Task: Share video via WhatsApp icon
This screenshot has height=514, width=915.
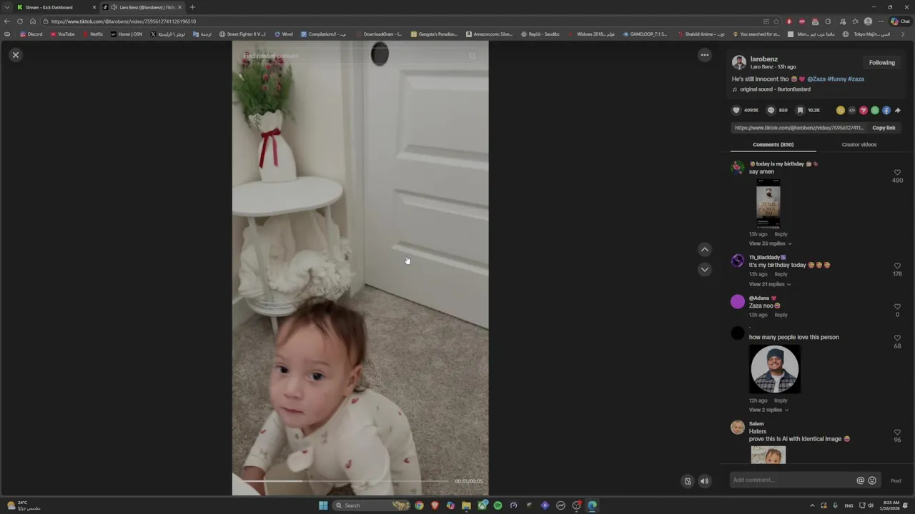Action: [875, 111]
